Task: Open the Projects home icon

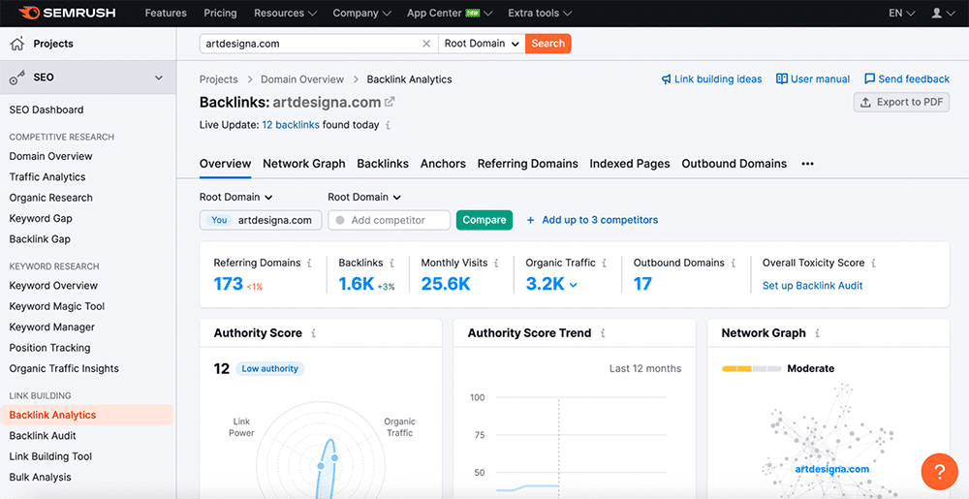Action: tap(17, 44)
